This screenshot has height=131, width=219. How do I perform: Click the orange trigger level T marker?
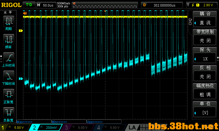click(25, 13)
